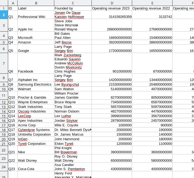Click 'Operating revenue 2023' header cell
This screenshot has height=178, width=194.
[x=112, y=8]
